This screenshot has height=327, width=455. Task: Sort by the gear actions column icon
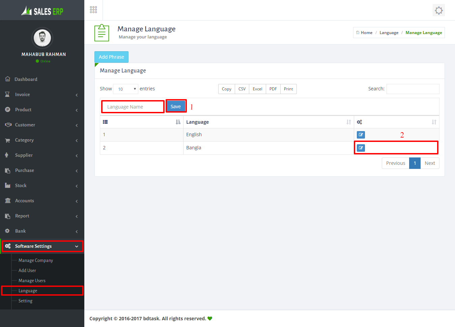(x=360, y=122)
